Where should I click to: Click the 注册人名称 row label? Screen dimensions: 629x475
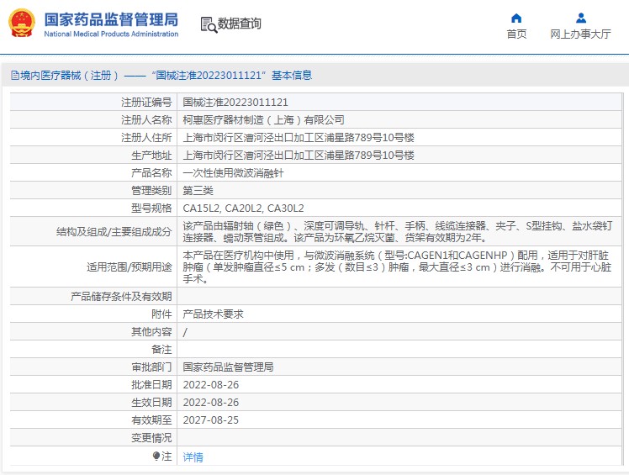146,120
